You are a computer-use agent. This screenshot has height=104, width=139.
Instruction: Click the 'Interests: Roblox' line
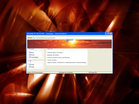click(x=67, y=62)
